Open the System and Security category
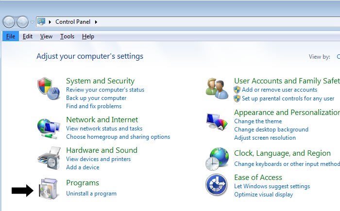Viewport: 340px width, 211px height. pos(101,81)
